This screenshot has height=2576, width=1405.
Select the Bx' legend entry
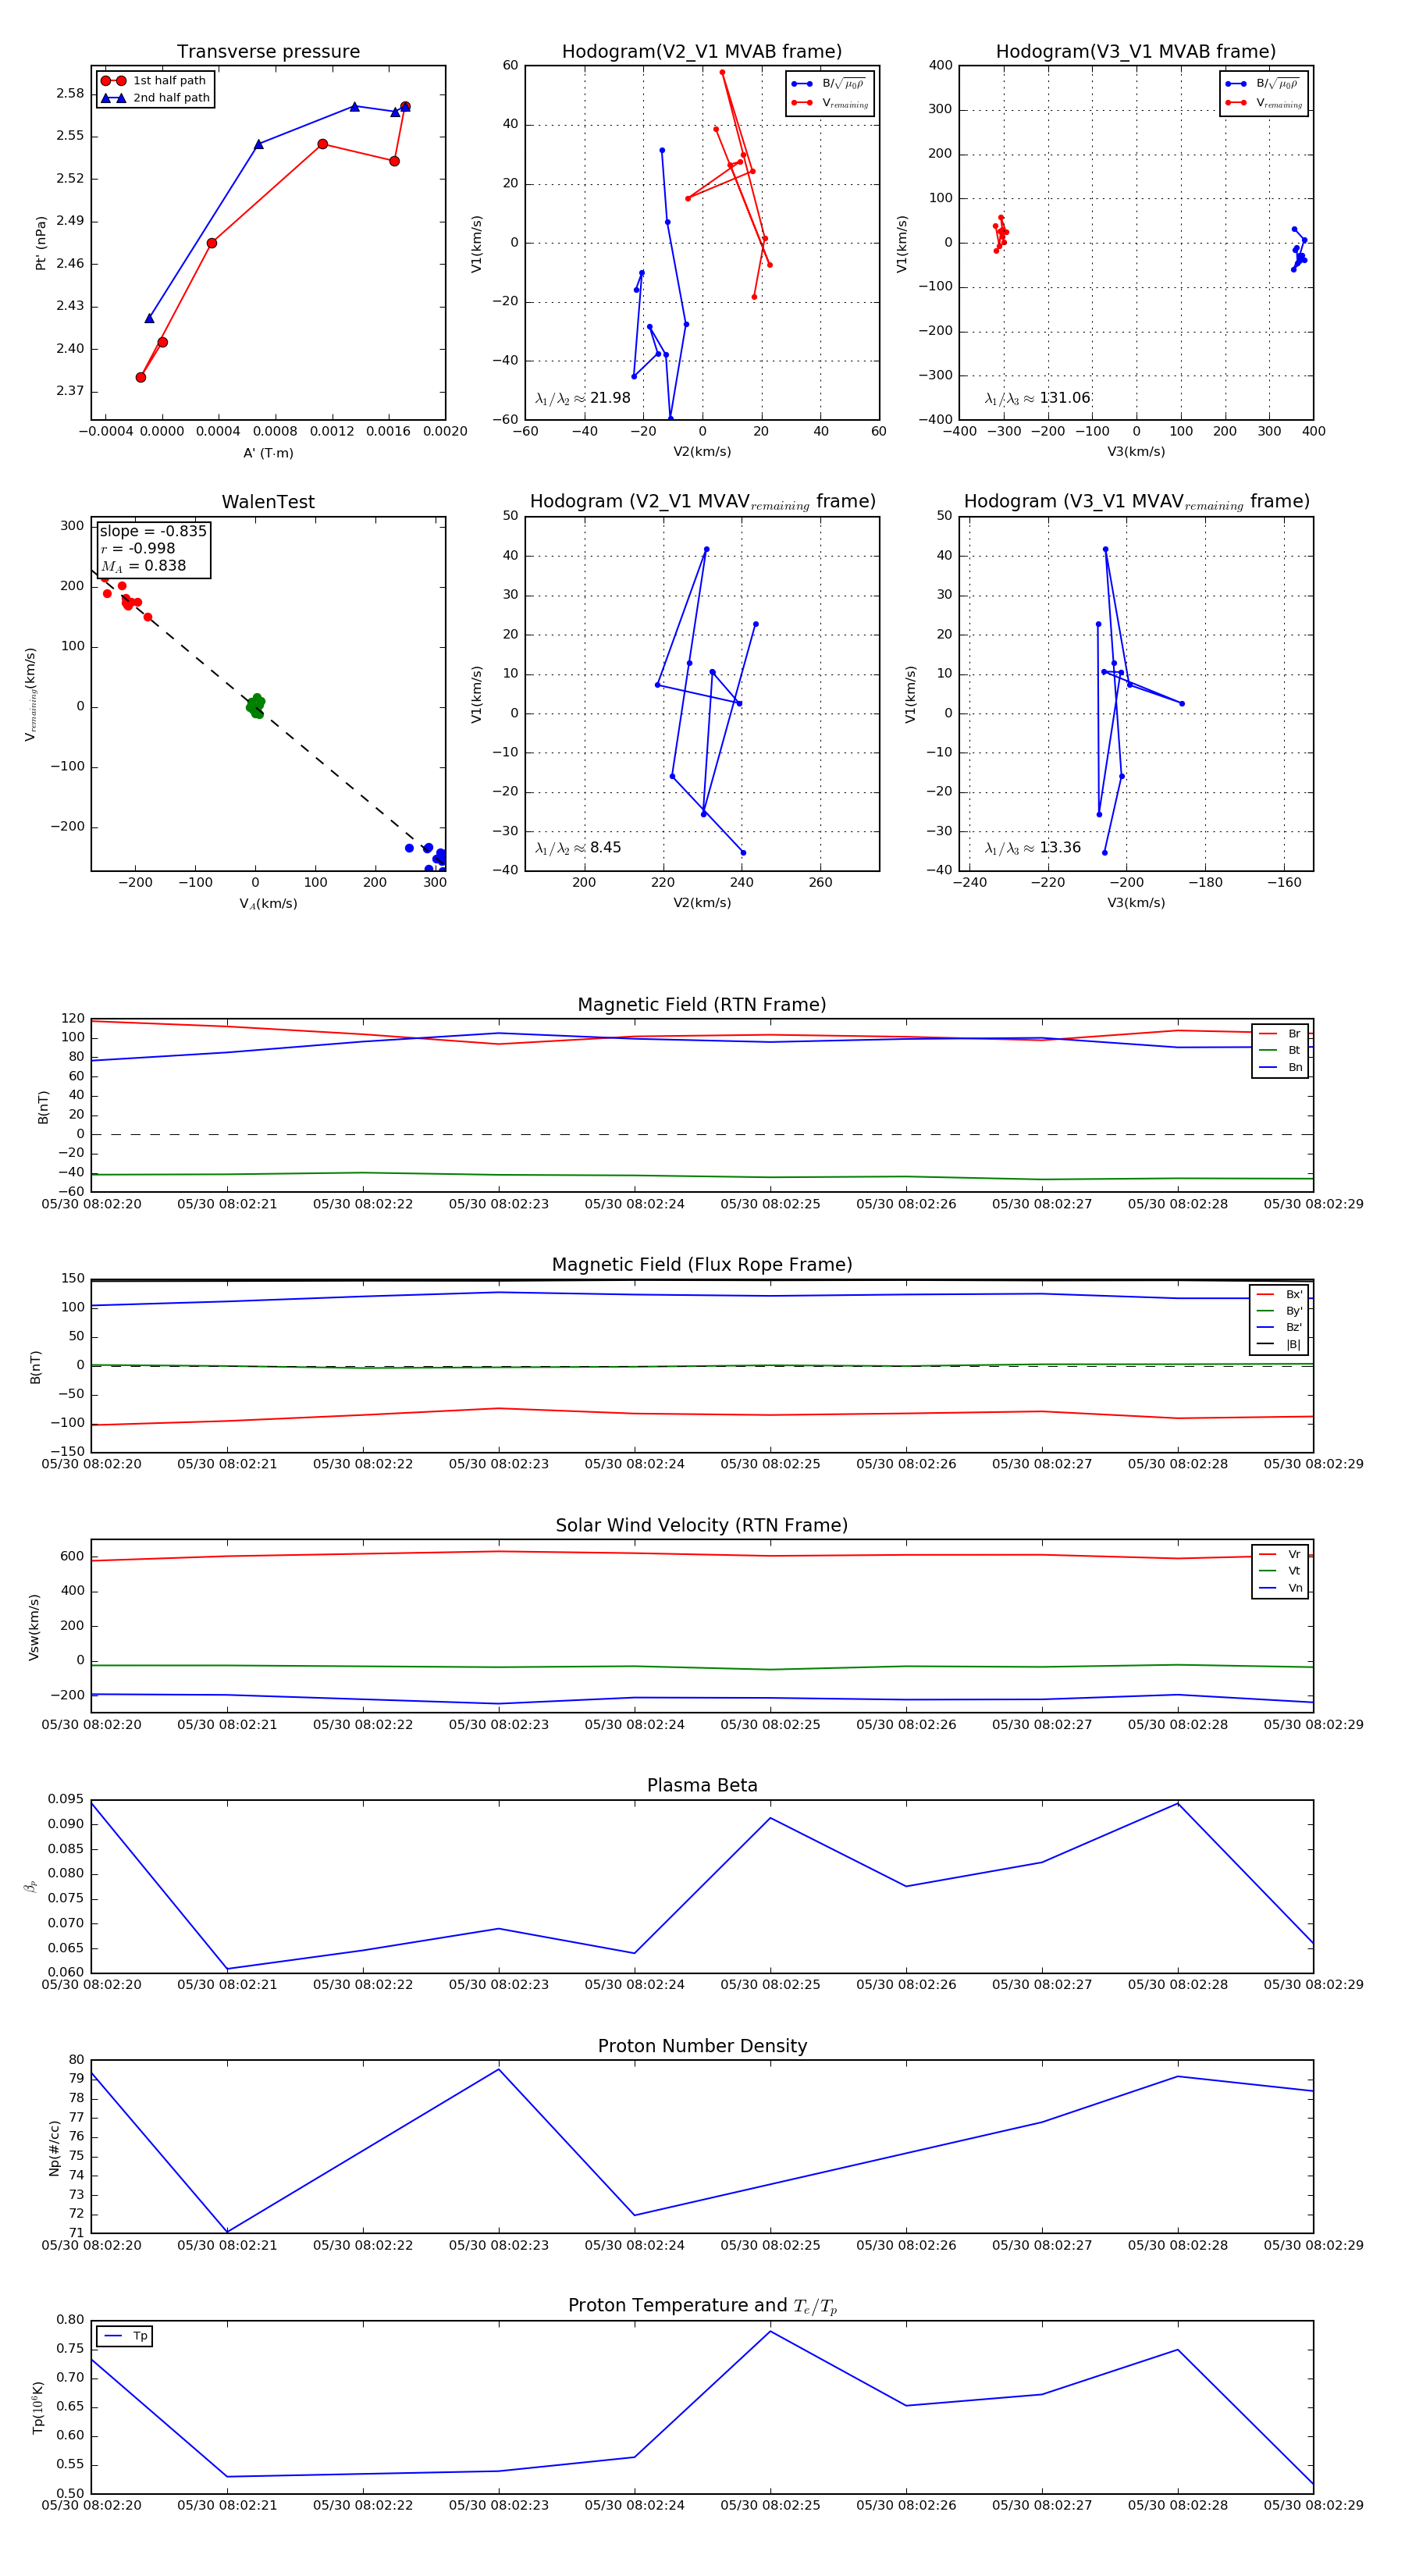pyautogui.click(x=1279, y=1294)
